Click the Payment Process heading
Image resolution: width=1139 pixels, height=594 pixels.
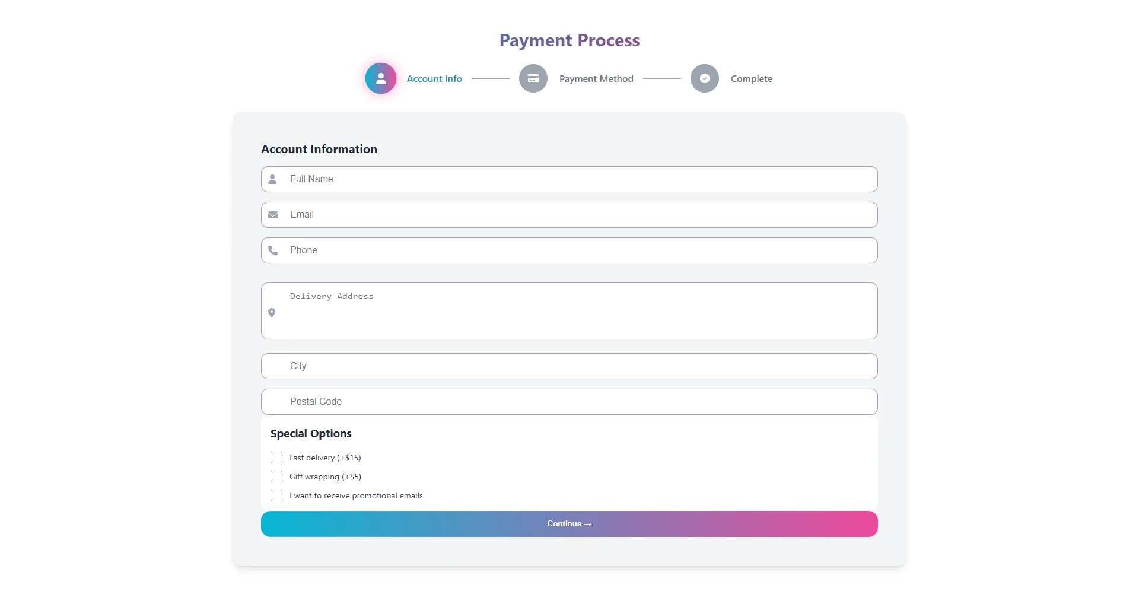(569, 40)
